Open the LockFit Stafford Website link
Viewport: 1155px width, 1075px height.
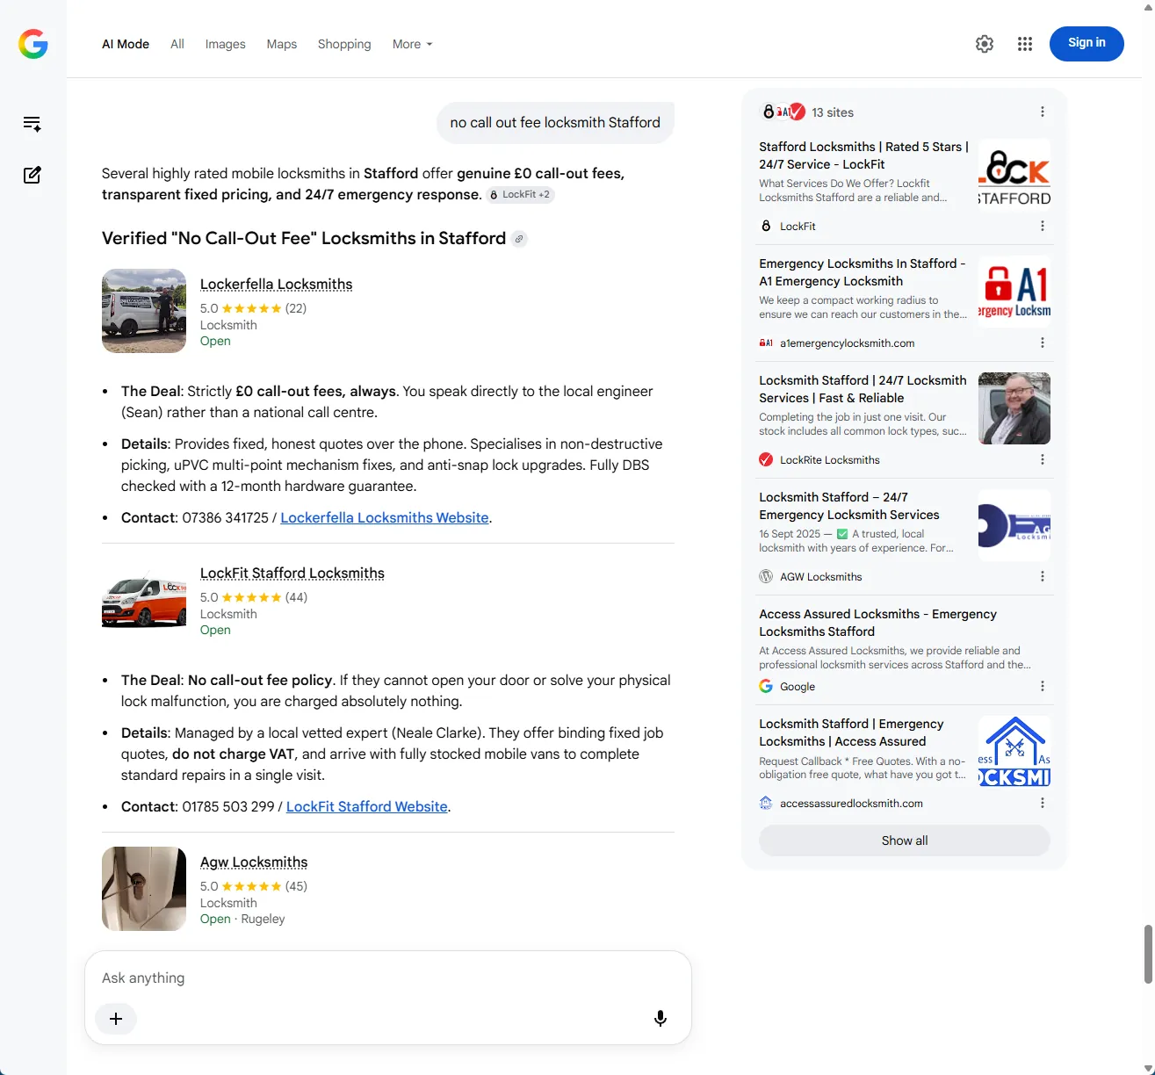coord(367,806)
